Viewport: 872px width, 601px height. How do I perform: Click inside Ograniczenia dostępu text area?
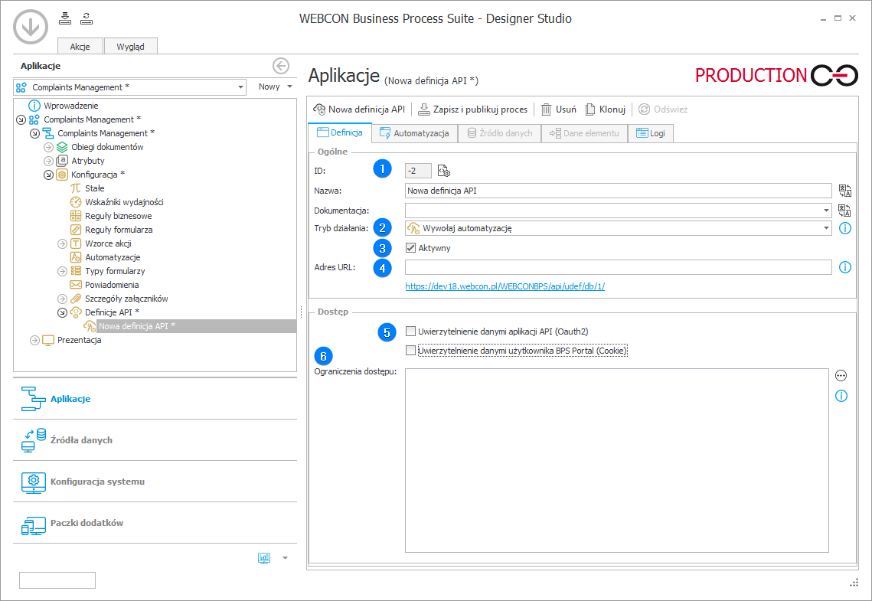click(x=617, y=460)
